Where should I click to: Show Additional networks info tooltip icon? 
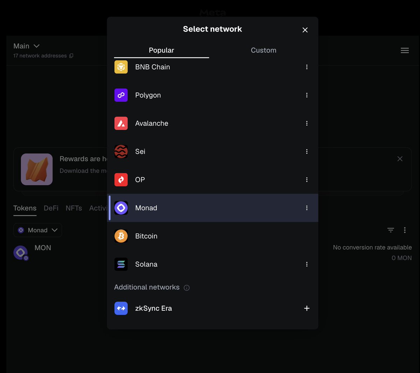pyautogui.click(x=187, y=288)
